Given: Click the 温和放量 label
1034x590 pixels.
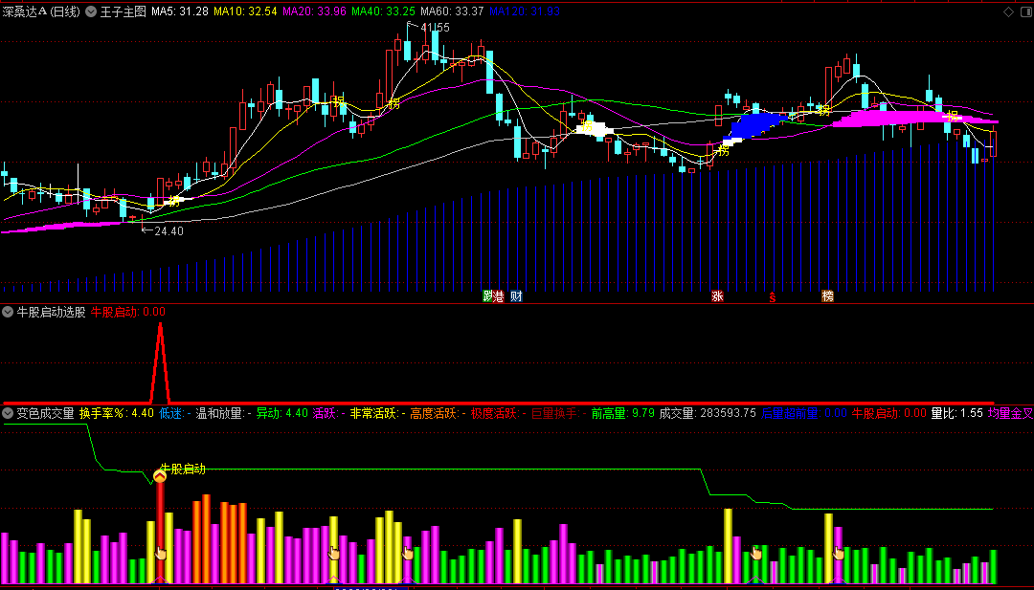Looking at the screenshot, I should click(x=224, y=413).
